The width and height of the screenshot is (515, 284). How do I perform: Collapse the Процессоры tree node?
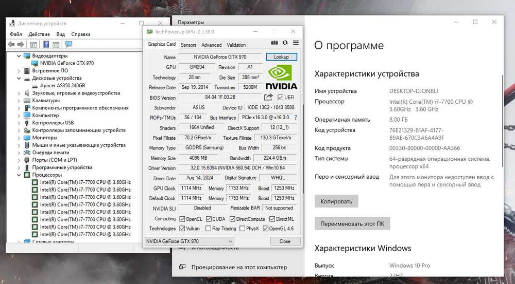point(19,175)
